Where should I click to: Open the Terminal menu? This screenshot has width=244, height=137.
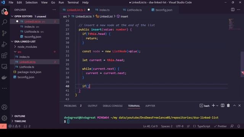73,3
